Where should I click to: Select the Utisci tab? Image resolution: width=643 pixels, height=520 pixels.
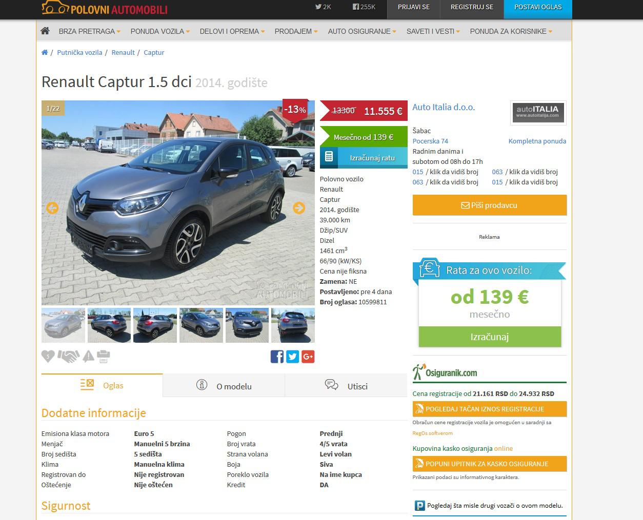click(x=346, y=385)
